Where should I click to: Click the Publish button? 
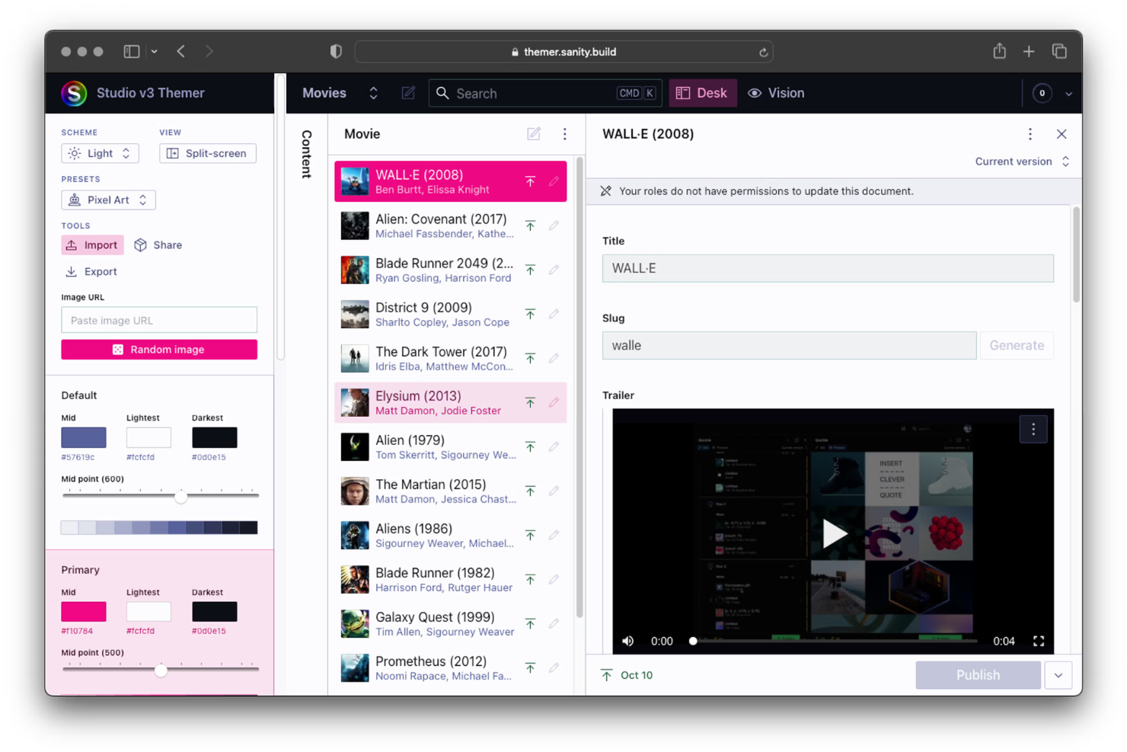(x=978, y=675)
